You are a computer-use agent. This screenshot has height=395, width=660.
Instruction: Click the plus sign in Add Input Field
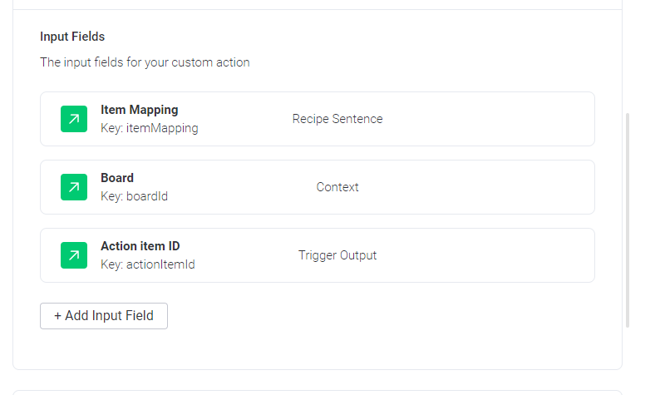point(57,316)
